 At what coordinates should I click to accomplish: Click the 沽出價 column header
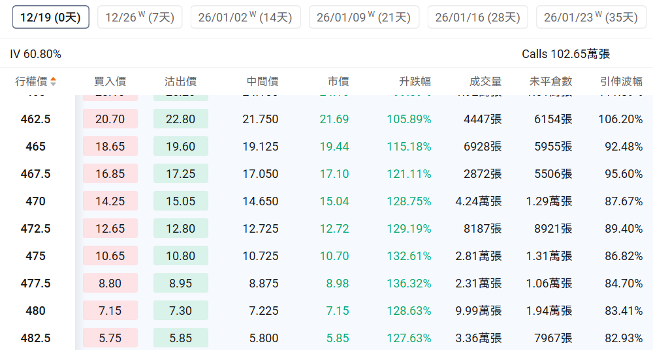[x=180, y=81]
